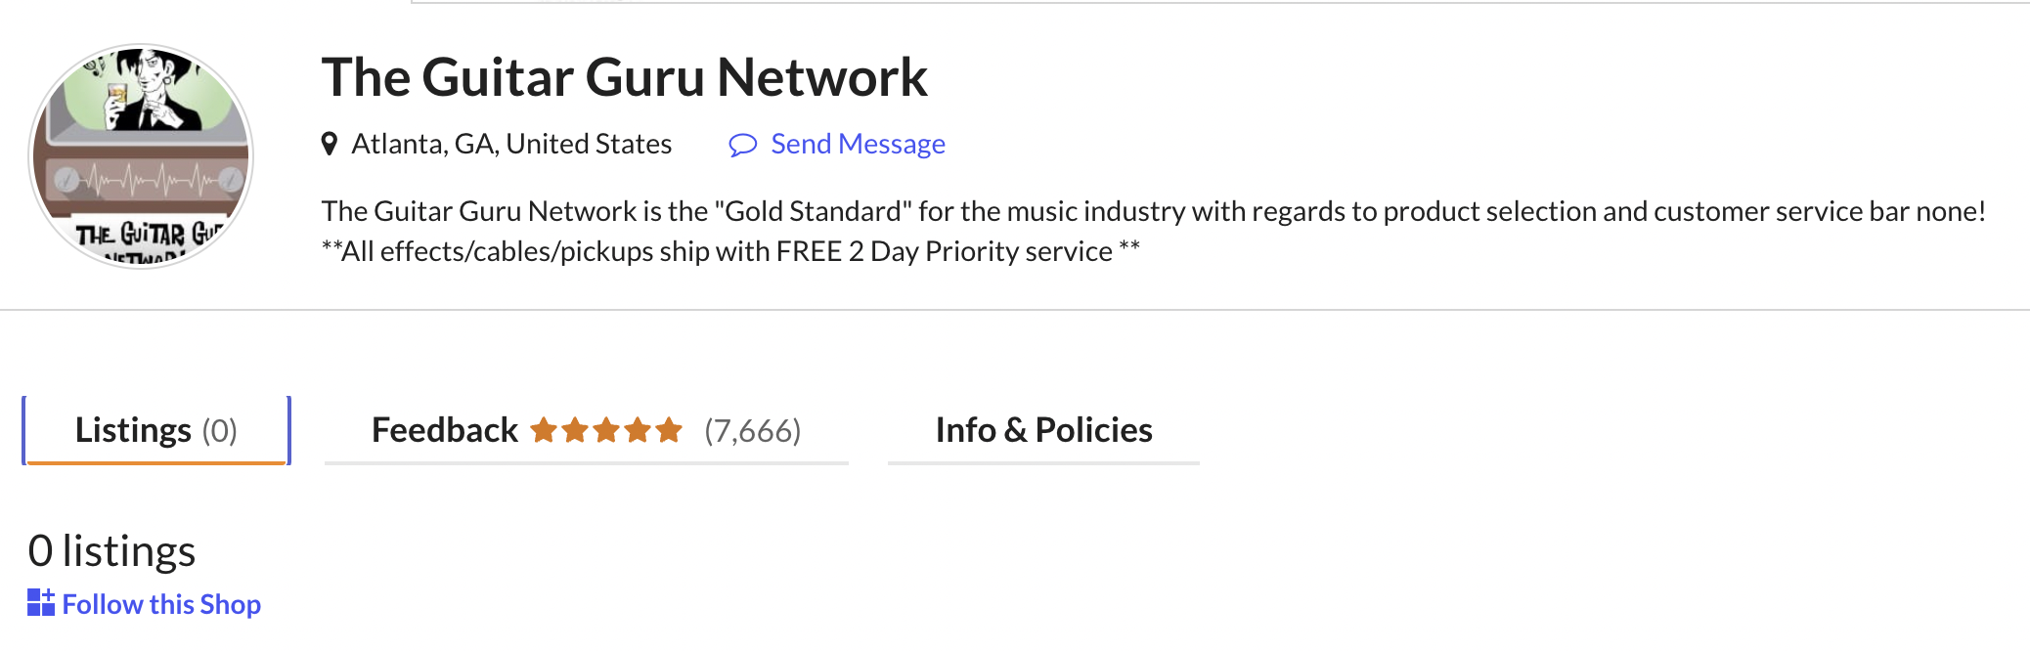Follow this Shop via the text link
The image size is (2030, 651).
coord(161,604)
